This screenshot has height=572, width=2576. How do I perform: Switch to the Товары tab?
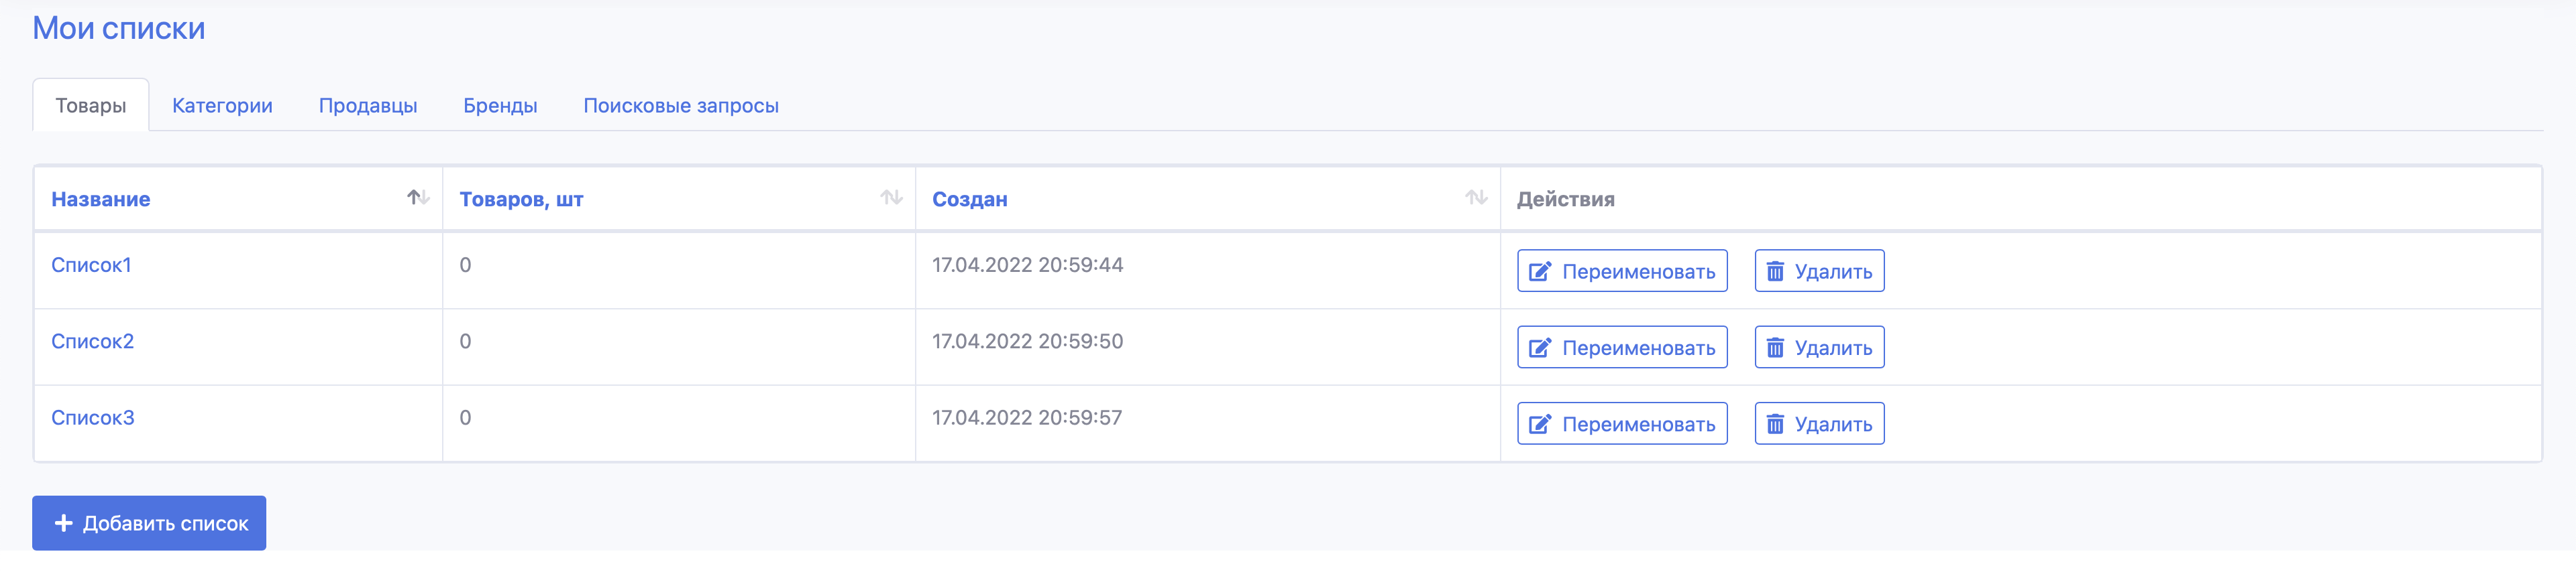pos(91,104)
